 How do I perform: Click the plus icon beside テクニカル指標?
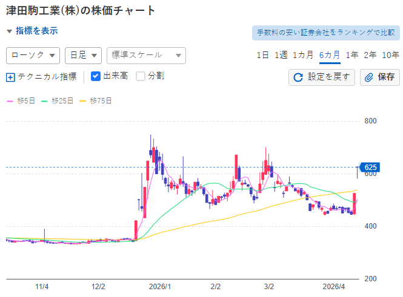[x=10, y=77]
